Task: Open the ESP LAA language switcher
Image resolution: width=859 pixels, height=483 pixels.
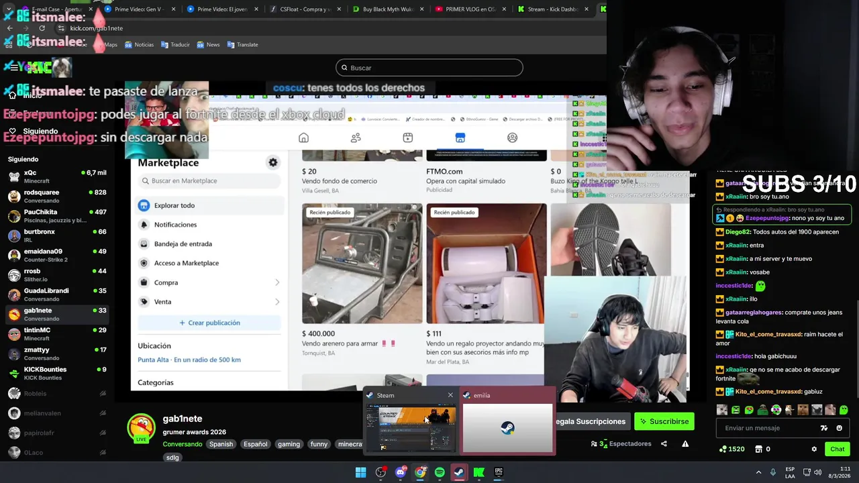Action: tap(790, 472)
